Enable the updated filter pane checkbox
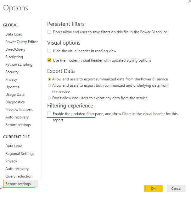Viewport: 191px width, 197px height. pyautogui.click(x=49, y=113)
